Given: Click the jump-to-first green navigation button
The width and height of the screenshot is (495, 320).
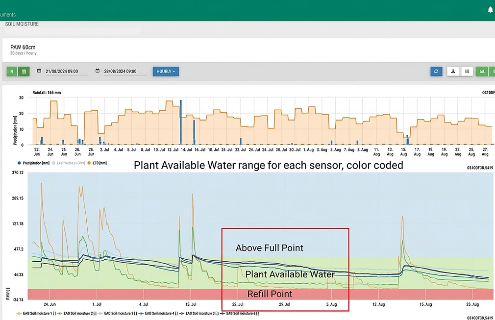Looking at the screenshot, I should (12, 72).
